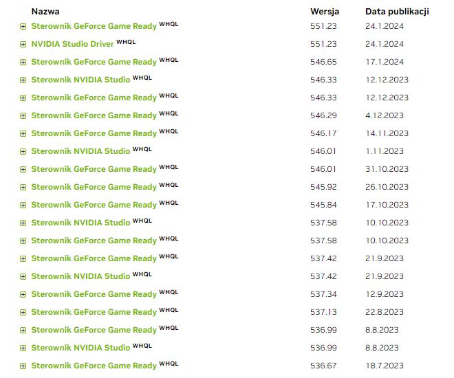Expand plus icon for version 546.65

point(23,62)
